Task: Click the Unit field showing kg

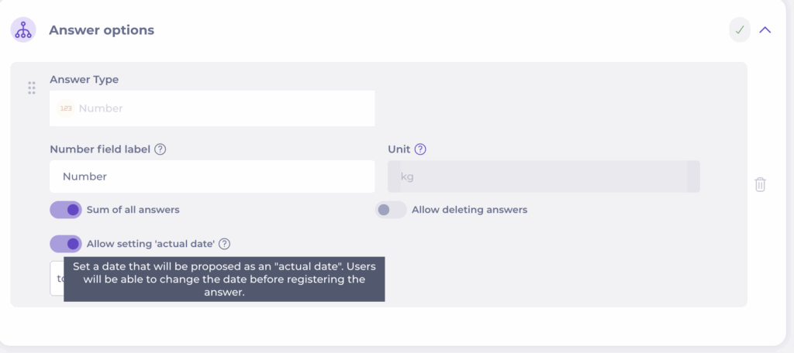Action: click(x=543, y=176)
